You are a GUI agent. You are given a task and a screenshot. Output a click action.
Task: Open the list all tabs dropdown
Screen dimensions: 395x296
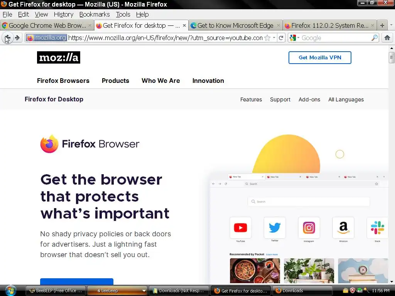391,25
